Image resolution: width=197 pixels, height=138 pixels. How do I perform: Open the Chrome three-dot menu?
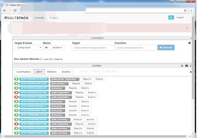[191, 10]
